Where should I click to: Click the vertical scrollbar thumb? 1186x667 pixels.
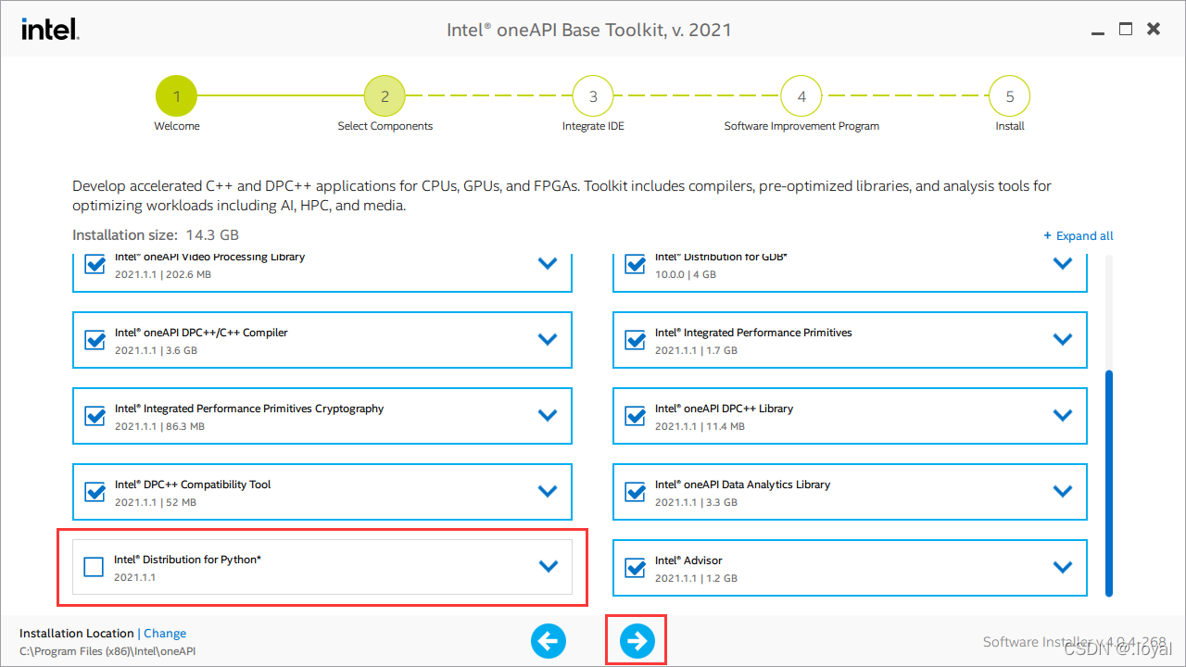click(x=1109, y=483)
